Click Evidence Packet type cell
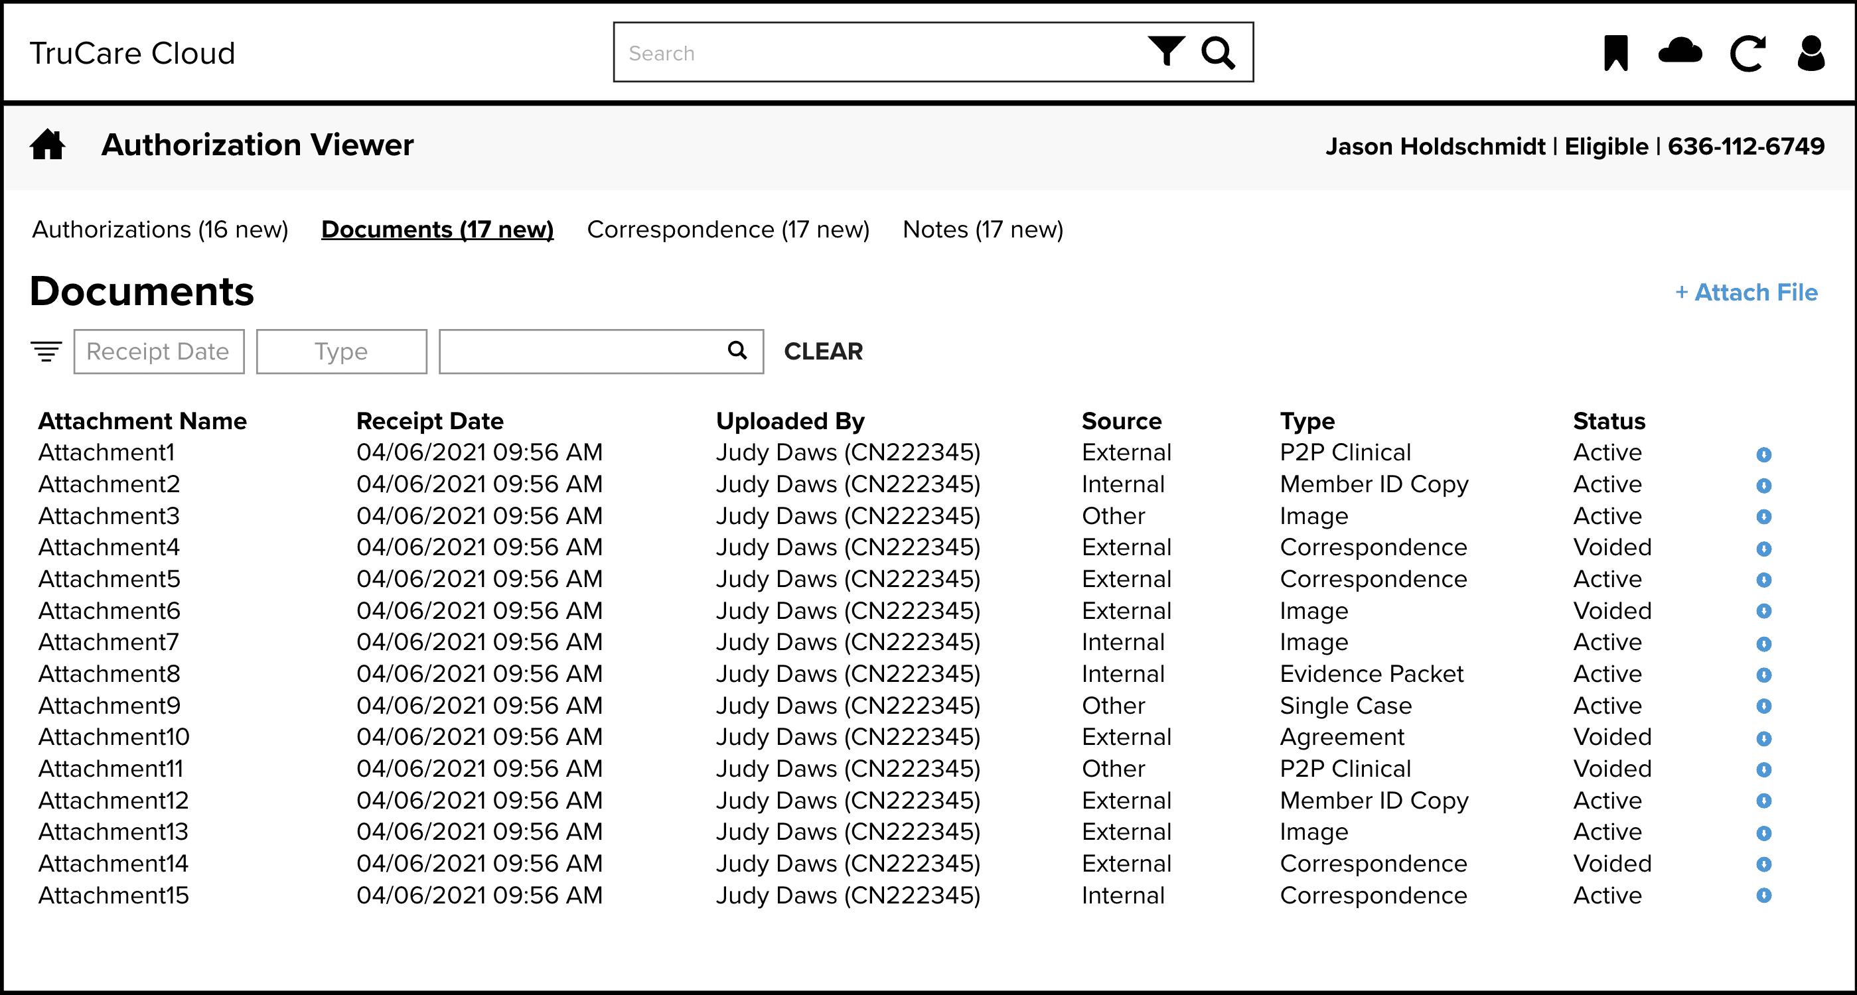 (1371, 674)
